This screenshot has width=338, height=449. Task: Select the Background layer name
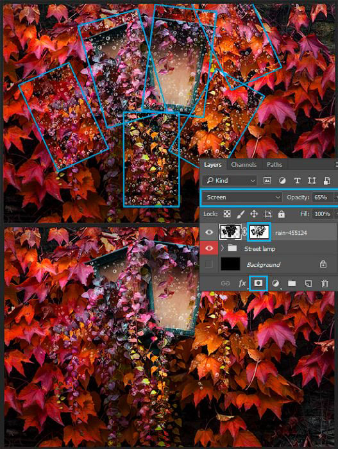point(263,264)
